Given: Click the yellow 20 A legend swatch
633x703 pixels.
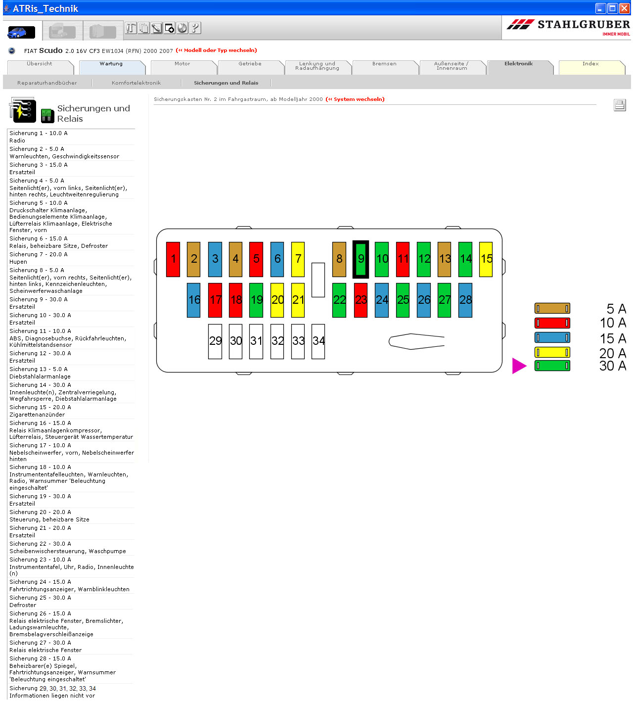Looking at the screenshot, I should click(552, 352).
